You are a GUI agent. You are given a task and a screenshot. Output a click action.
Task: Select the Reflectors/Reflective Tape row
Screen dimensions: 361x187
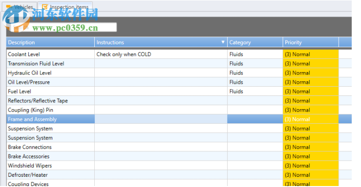point(179,101)
